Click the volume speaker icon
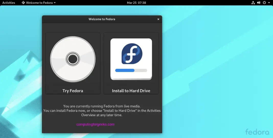The width and height of the screenshot is (273, 138). pyautogui.click(x=259, y=3)
